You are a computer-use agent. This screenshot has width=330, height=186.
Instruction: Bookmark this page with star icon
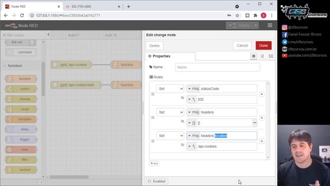237,16
